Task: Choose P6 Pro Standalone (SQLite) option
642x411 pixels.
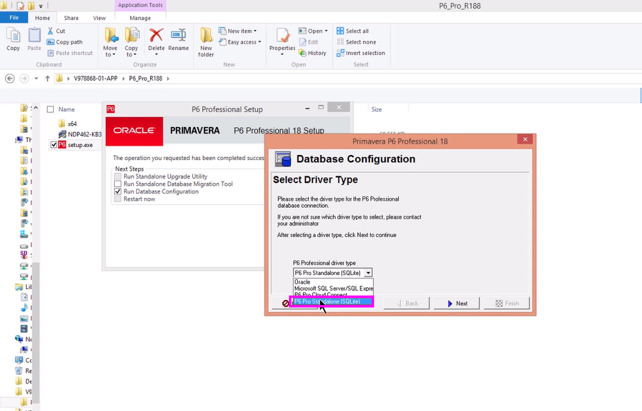Action: pos(333,301)
